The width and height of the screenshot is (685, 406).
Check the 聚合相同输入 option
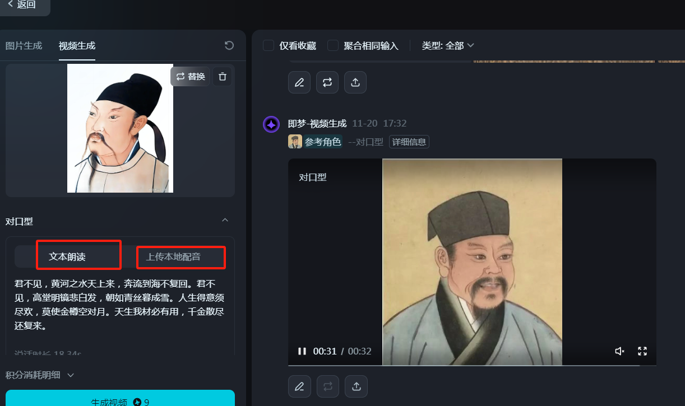[x=332, y=45]
